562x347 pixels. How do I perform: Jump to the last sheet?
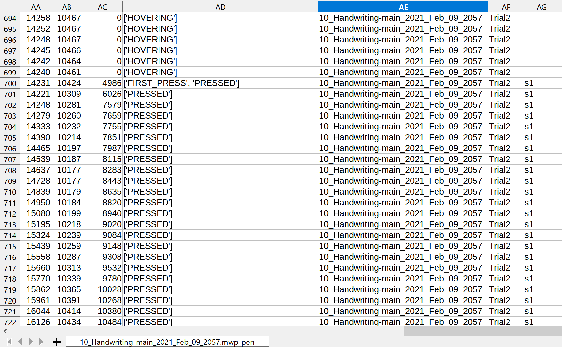point(41,342)
